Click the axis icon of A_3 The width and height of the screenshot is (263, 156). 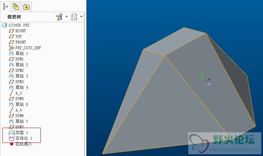coord(11,93)
